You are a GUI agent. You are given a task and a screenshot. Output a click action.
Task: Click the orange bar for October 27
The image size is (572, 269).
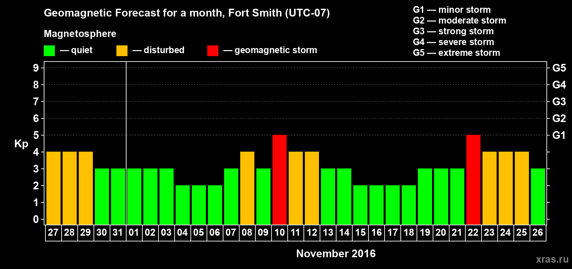click(53, 188)
